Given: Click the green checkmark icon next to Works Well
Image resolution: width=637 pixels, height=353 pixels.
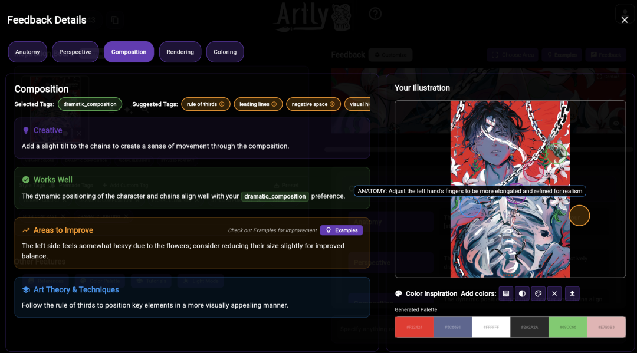Looking at the screenshot, I should [26, 179].
